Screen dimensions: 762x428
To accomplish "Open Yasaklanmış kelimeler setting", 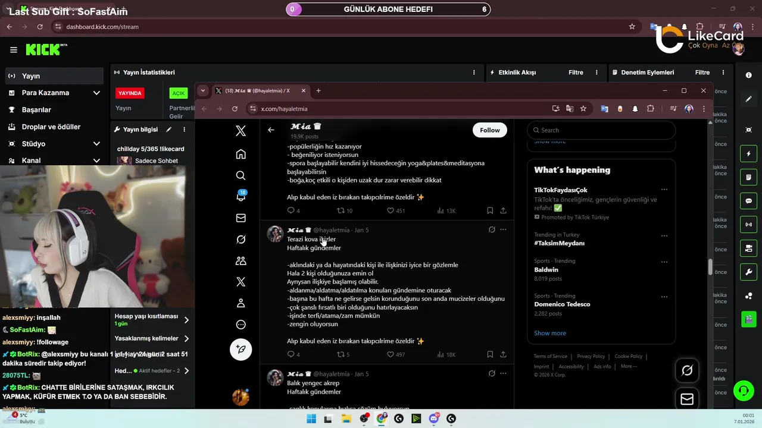I will 152,338.
